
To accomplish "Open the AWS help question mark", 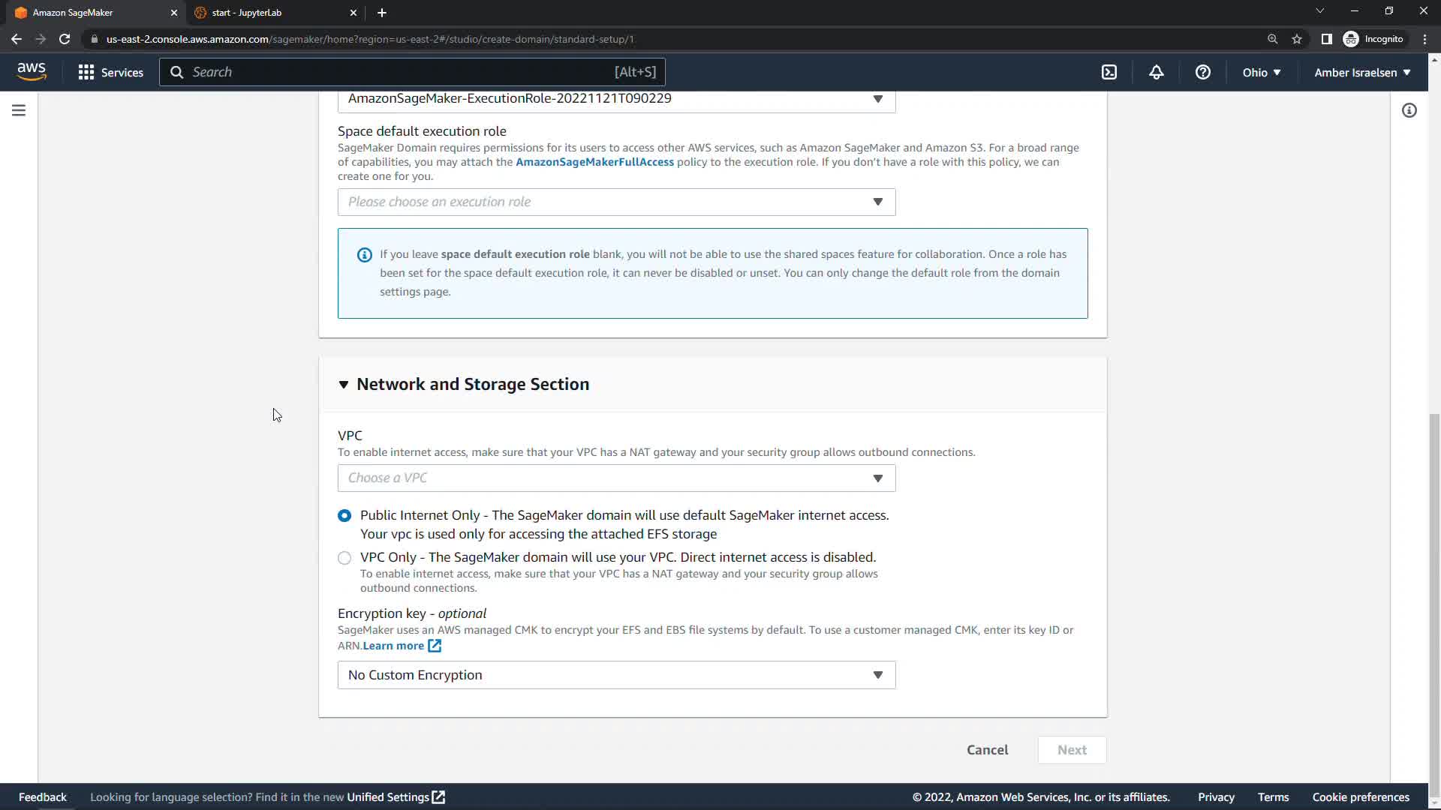I will click(x=1202, y=72).
